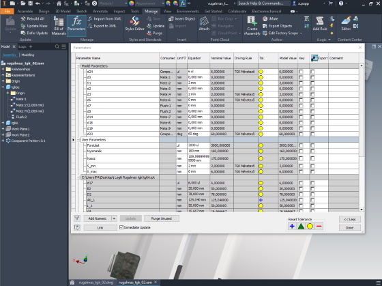Switch to the Inspect ribbon tab
The height and width of the screenshot is (286, 382).
click(x=119, y=11)
